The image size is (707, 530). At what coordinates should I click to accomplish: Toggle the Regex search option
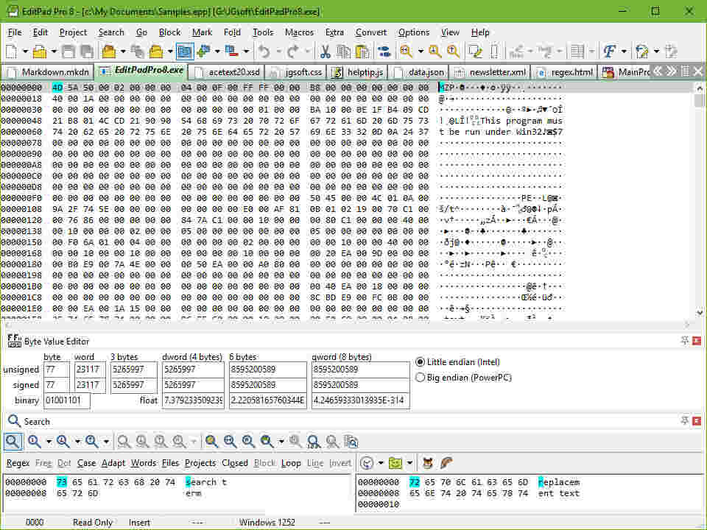coord(18,463)
